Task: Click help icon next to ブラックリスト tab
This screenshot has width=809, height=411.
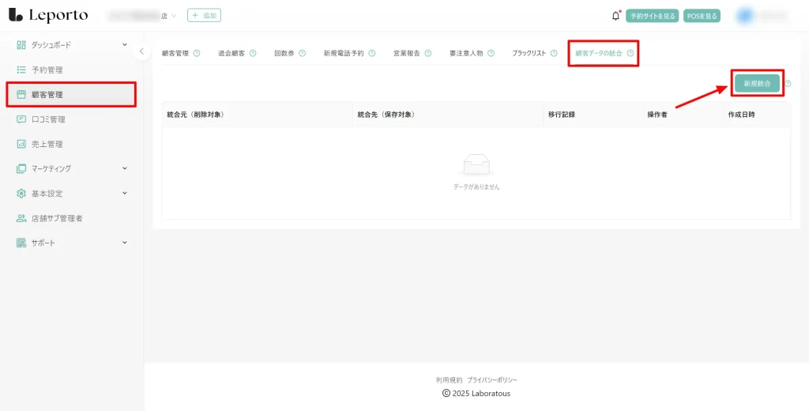Action: click(x=554, y=54)
